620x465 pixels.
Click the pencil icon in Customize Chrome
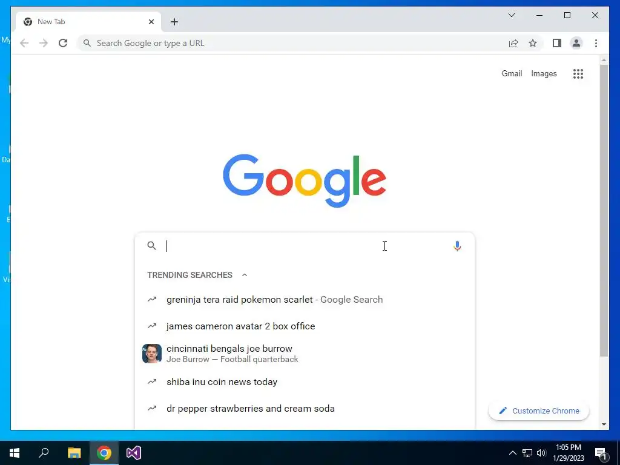coord(503,411)
